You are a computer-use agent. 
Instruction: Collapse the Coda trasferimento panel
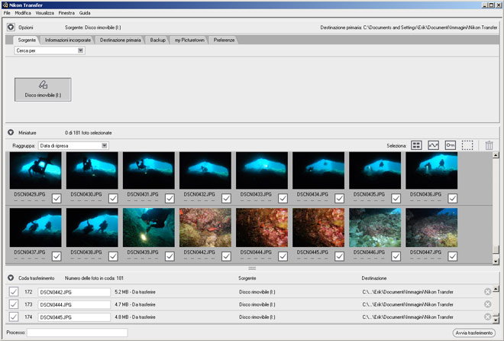[x=11, y=278]
